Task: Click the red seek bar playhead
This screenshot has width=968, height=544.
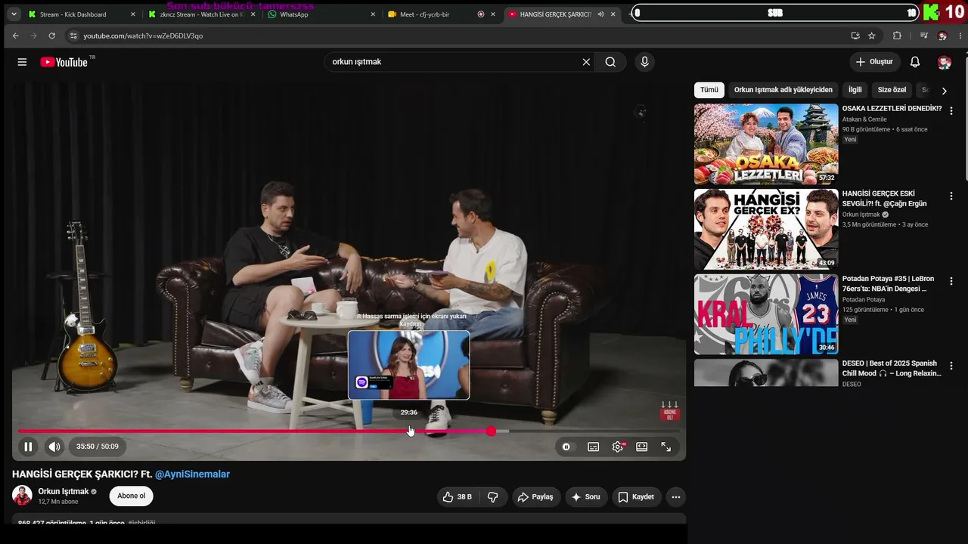Action: click(x=491, y=431)
